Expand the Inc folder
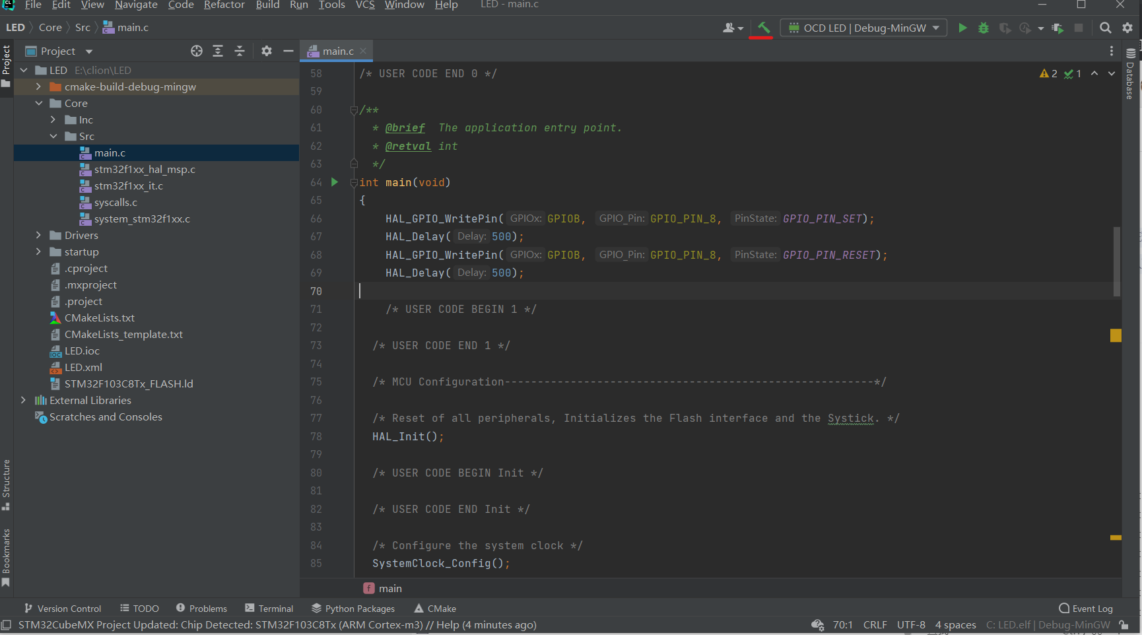1142x635 pixels. (53, 119)
